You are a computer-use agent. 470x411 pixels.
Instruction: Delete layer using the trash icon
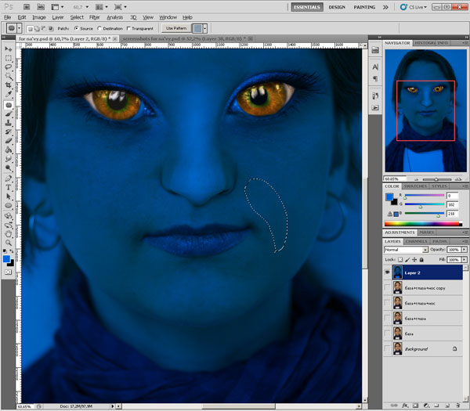[x=460, y=406]
